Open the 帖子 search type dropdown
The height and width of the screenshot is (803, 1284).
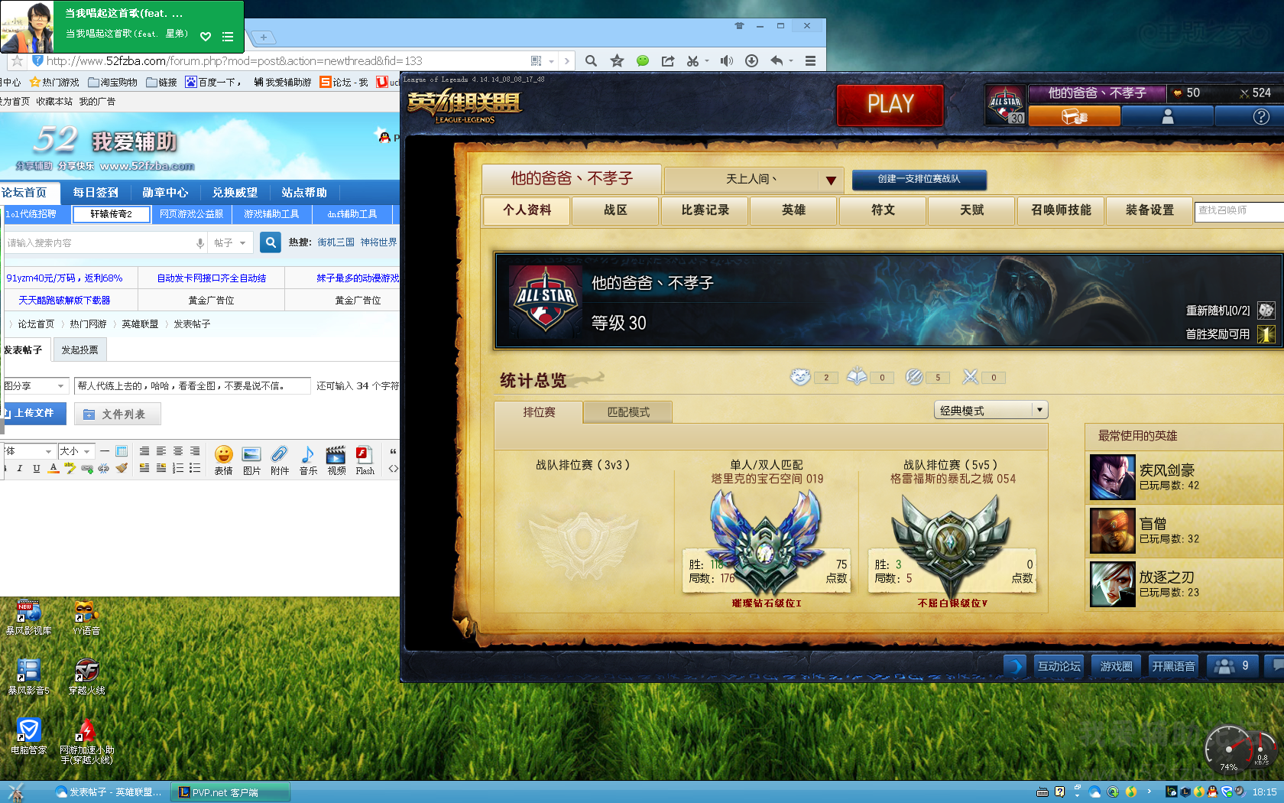pyautogui.click(x=230, y=242)
